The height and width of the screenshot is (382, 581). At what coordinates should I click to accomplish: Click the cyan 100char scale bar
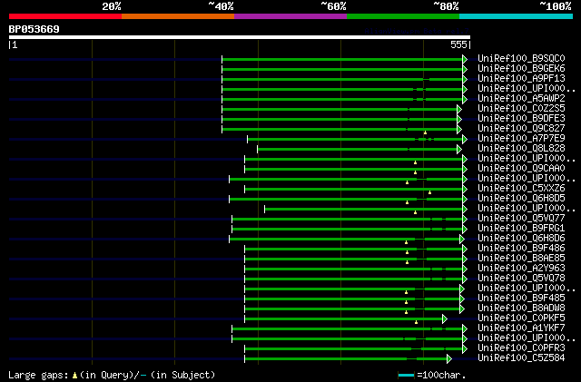[406, 376]
